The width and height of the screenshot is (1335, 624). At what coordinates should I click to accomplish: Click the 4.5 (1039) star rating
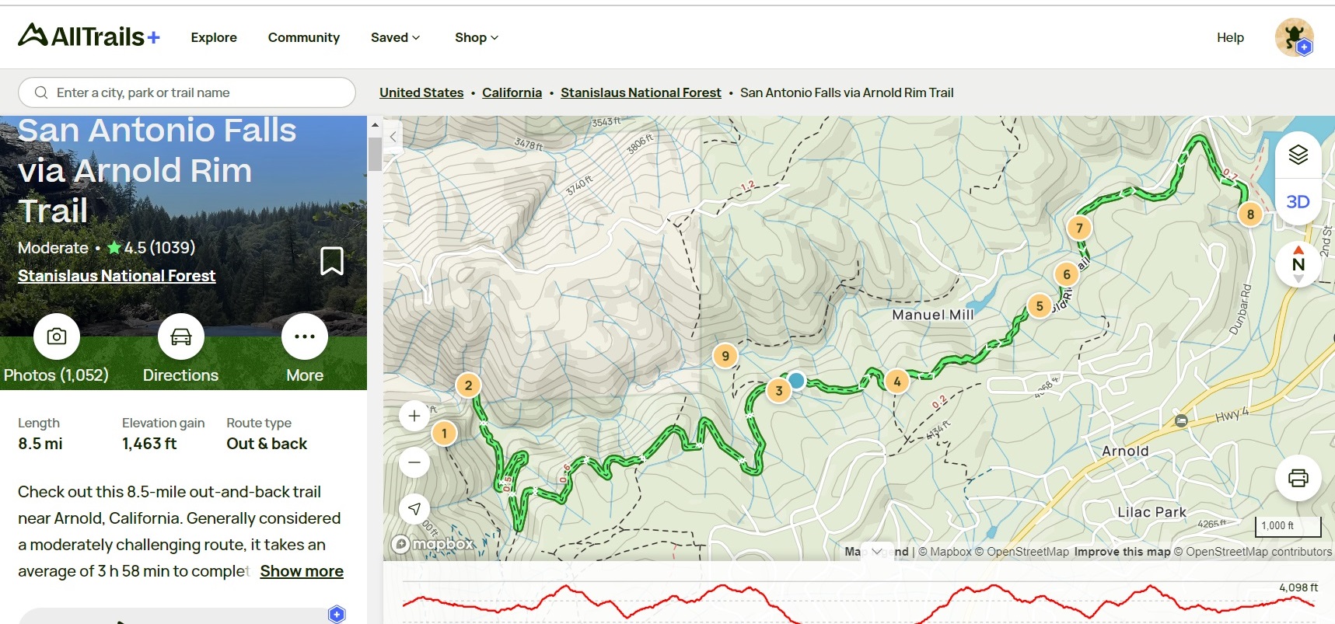pos(152,248)
